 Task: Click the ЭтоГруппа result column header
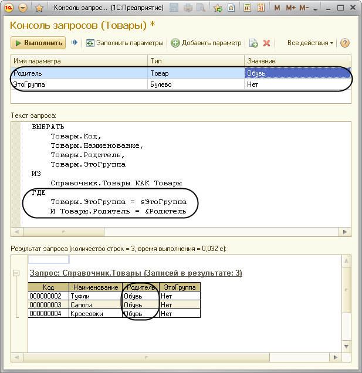pos(180,287)
